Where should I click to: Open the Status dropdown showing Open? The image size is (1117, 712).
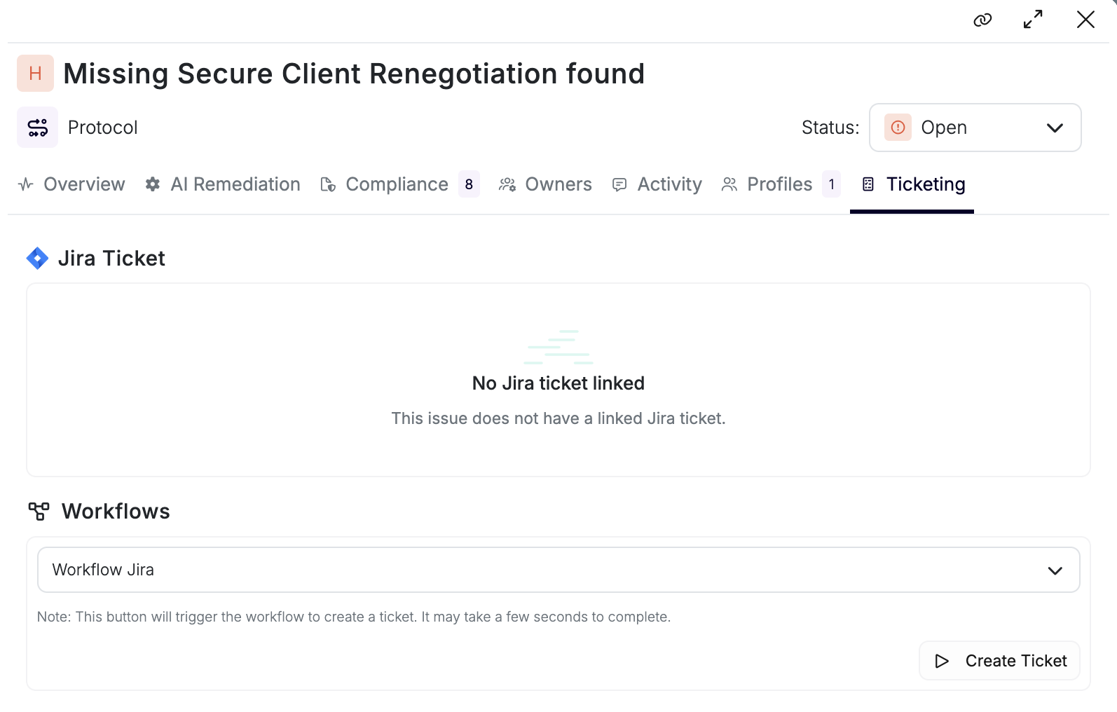pyautogui.click(x=974, y=128)
